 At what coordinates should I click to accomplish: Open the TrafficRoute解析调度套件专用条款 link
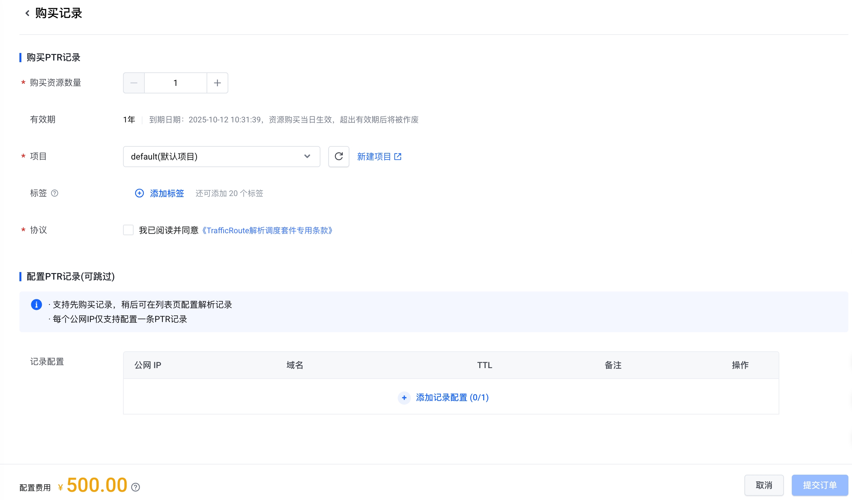click(267, 231)
